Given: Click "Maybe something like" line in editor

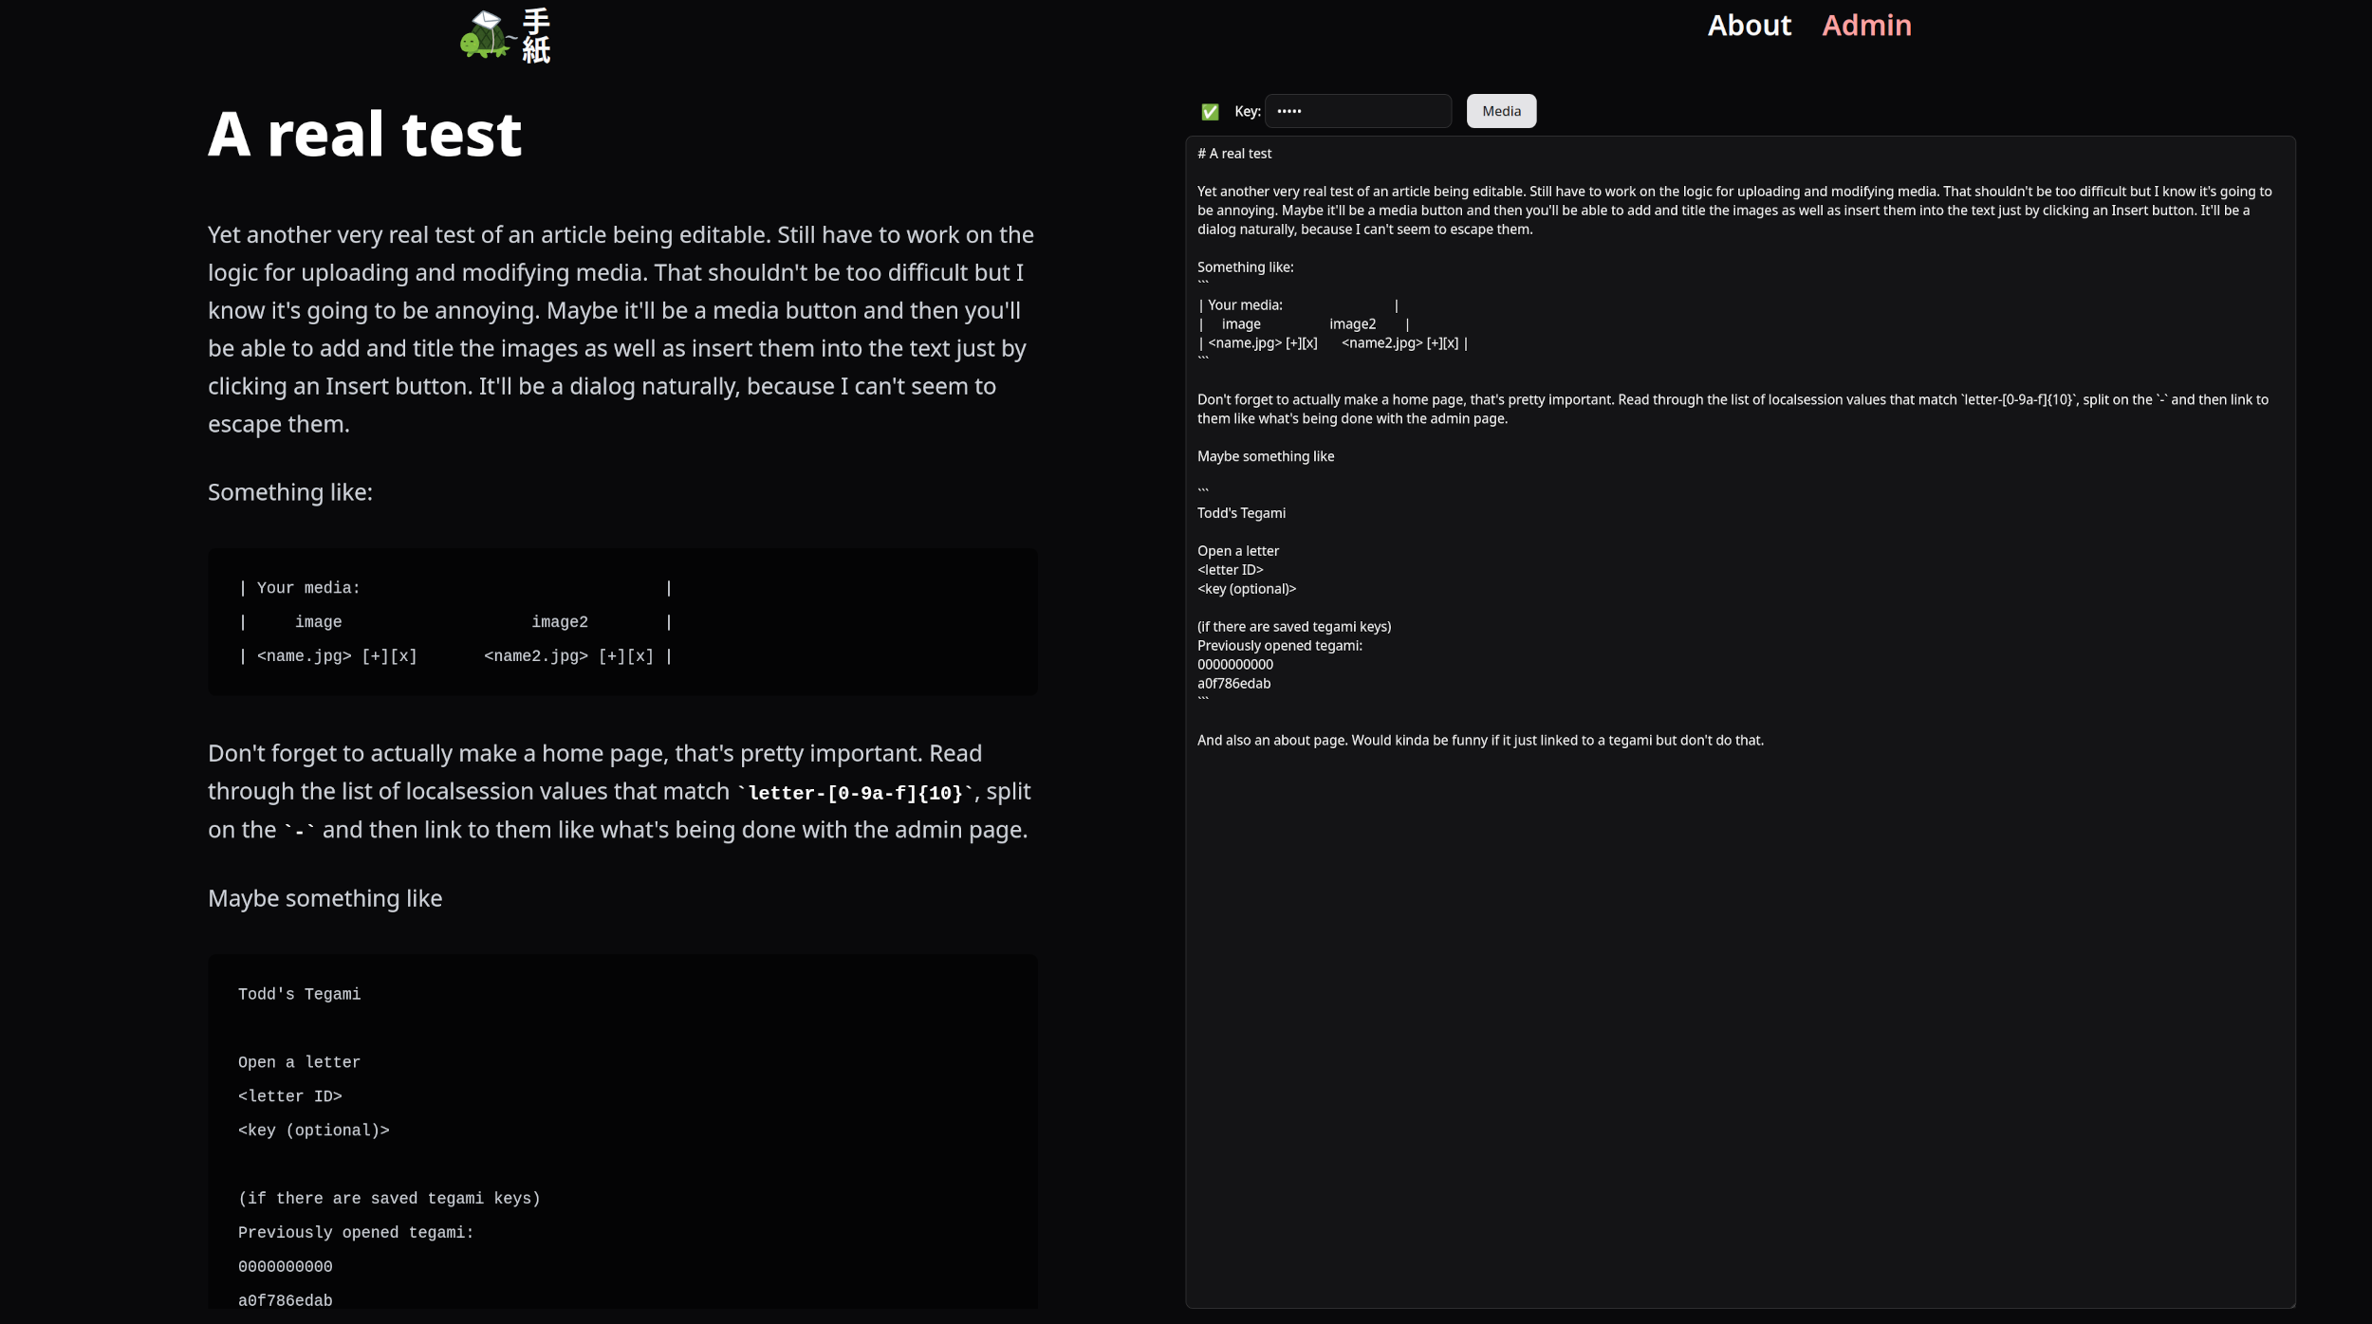Looking at the screenshot, I should (1265, 456).
